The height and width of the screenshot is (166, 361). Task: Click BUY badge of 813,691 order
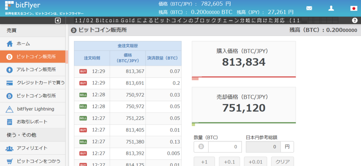[83, 83]
